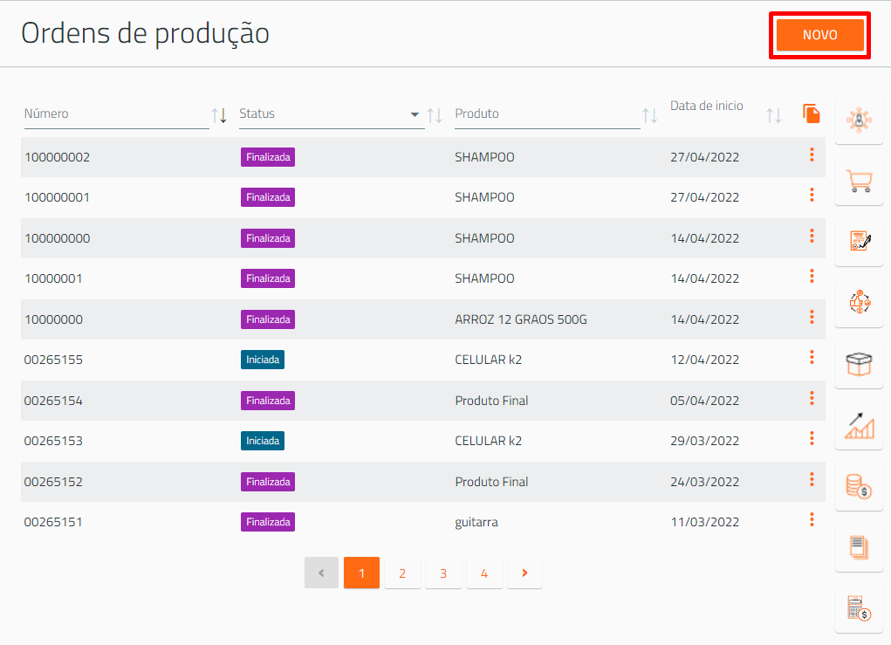Click date 11/03/2022

[704, 522]
